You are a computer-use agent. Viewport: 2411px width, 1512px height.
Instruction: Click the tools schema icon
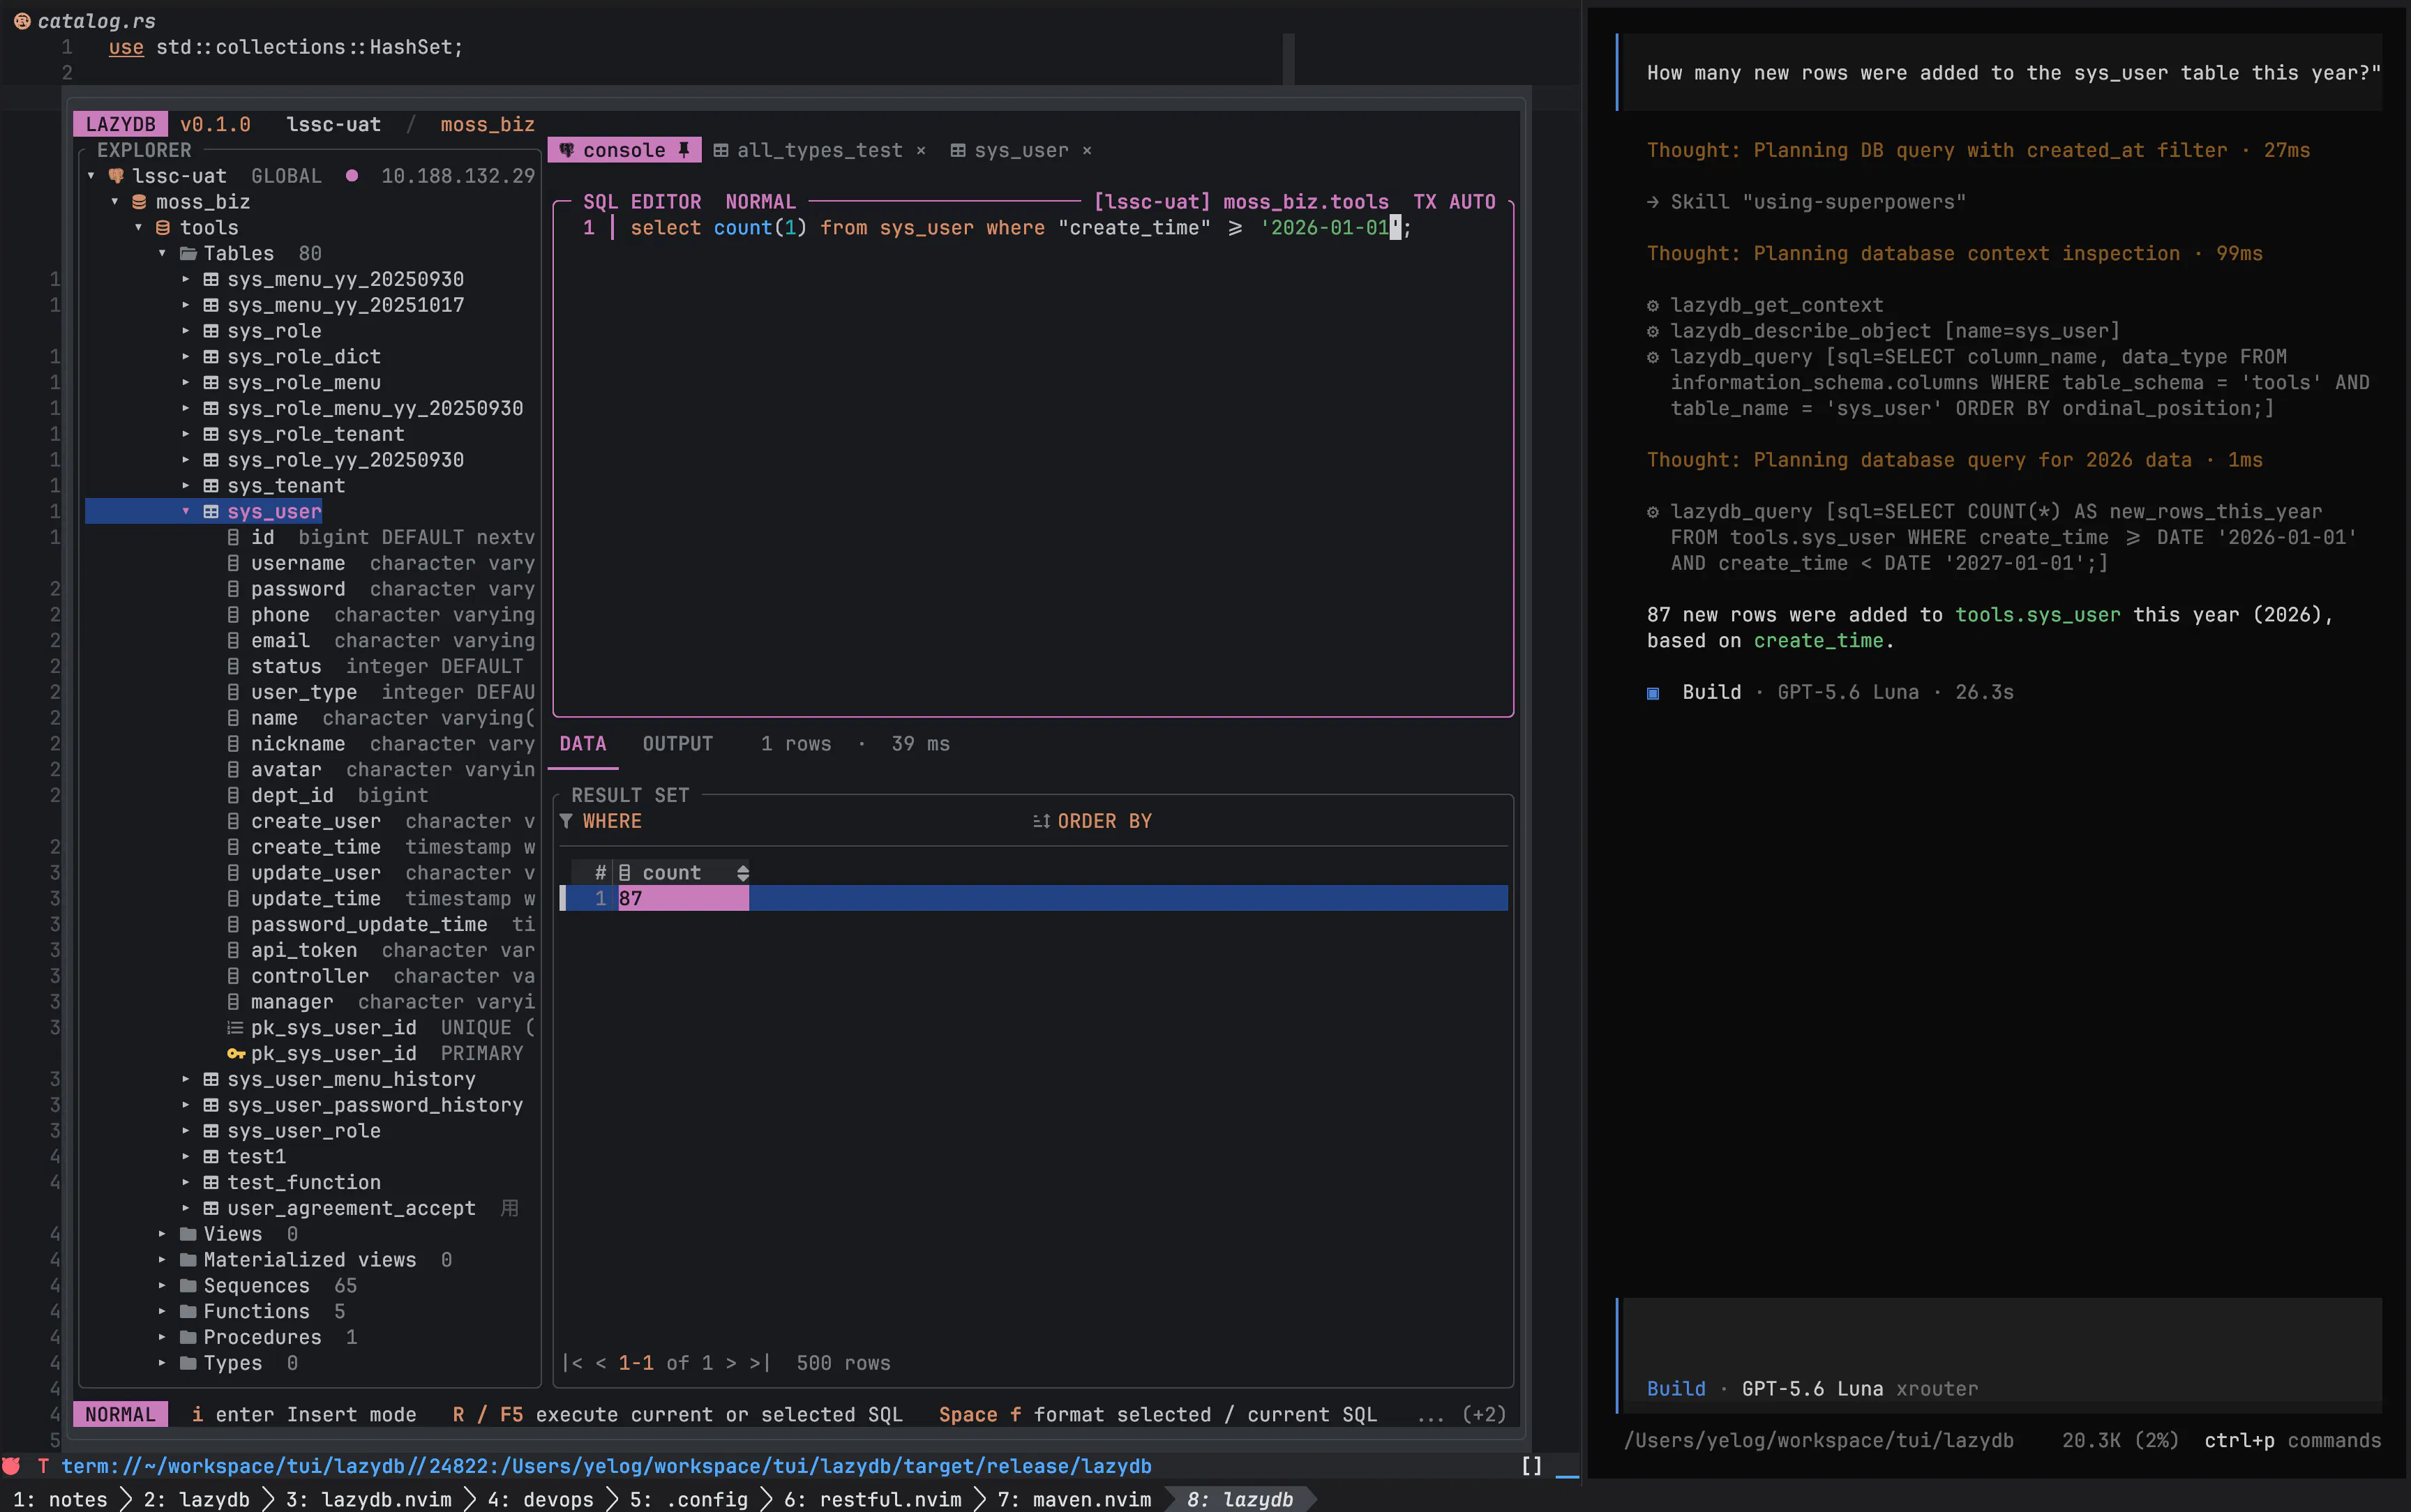[163, 228]
